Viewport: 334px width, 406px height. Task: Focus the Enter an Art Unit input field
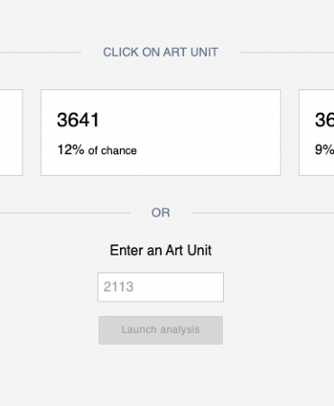pos(161,287)
